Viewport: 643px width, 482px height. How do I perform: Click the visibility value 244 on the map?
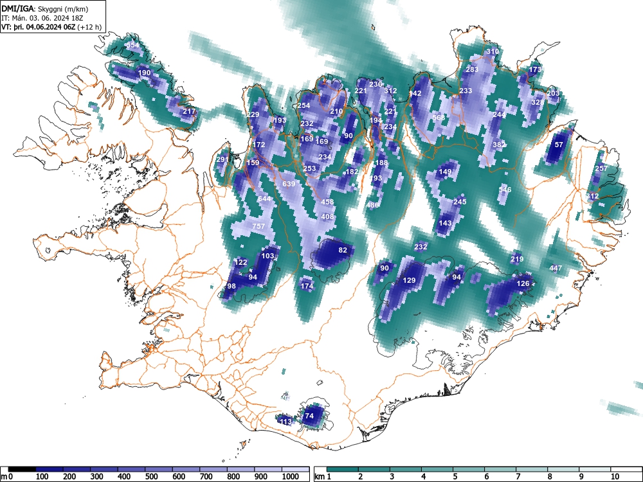pyautogui.click(x=499, y=114)
